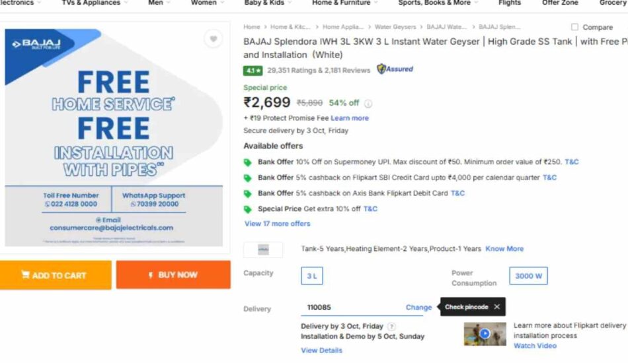Select the 3000 W power option
The image size is (628, 363).
coord(528,276)
